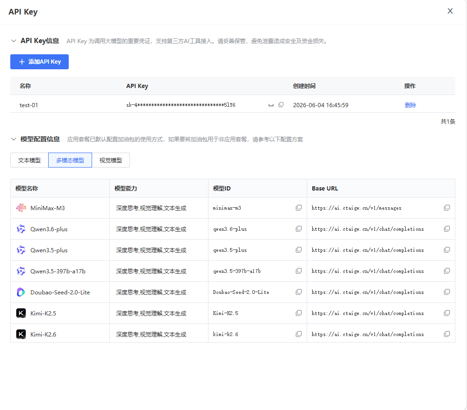Click the 名称 column header
This screenshot has height=410, width=467.
[25, 86]
